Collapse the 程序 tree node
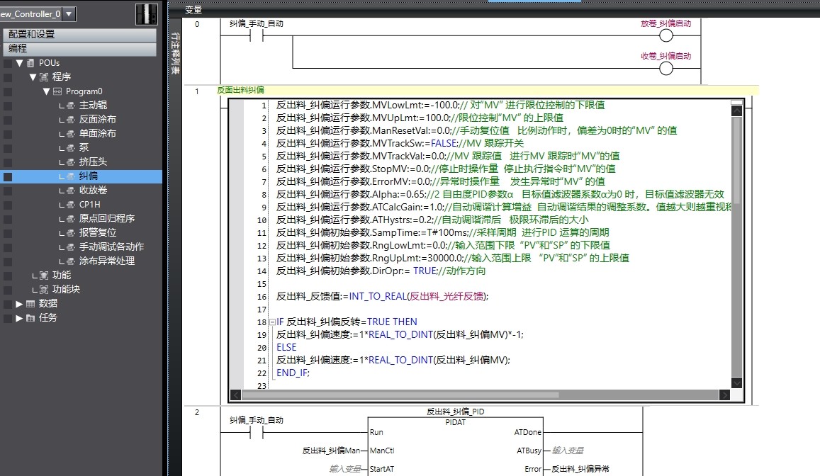 33,76
